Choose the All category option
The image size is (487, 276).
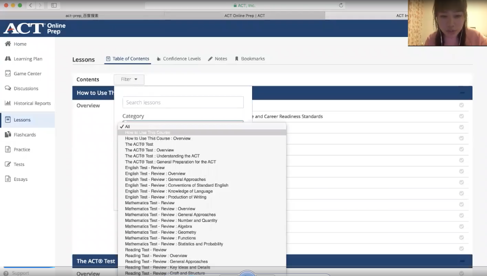point(202,126)
